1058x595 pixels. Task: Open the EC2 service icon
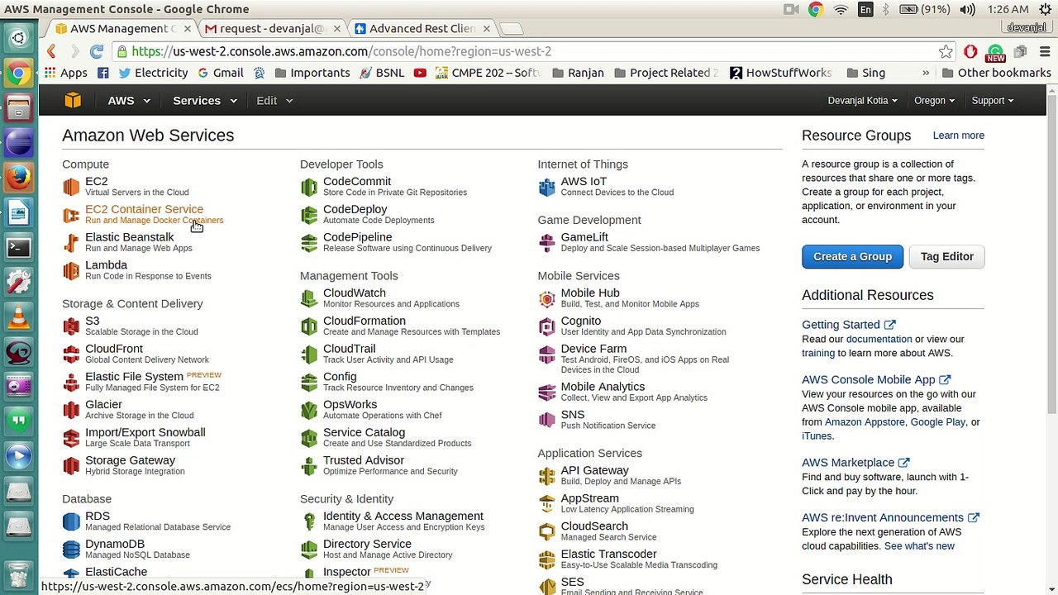[x=72, y=187]
